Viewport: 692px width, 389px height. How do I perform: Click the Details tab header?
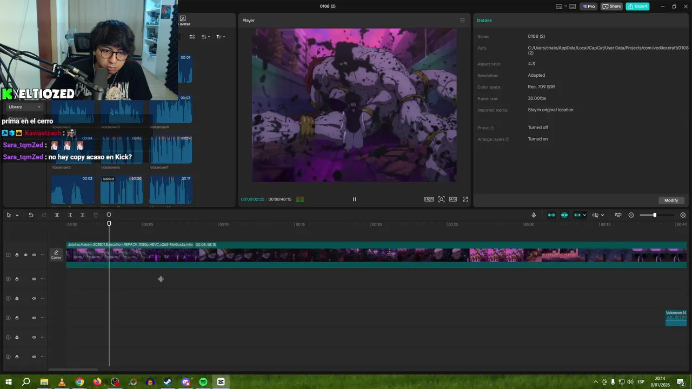click(484, 21)
